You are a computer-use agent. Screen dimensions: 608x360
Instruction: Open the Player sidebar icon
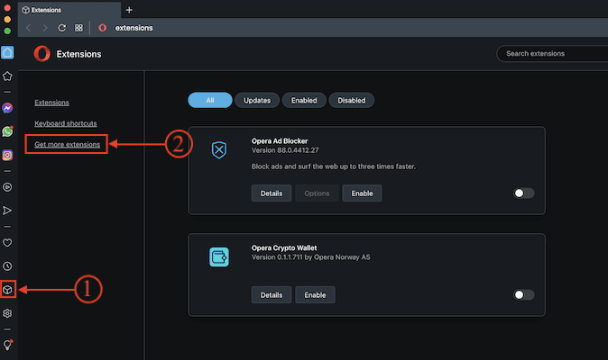click(x=7, y=187)
